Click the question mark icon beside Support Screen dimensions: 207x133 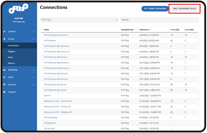[x=4, y=92]
